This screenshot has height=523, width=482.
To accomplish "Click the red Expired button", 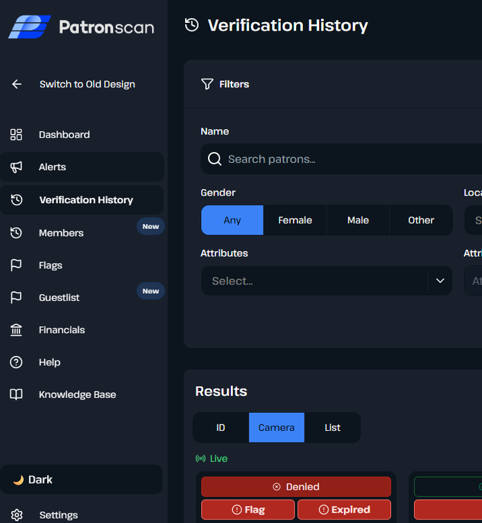I will click(x=344, y=510).
